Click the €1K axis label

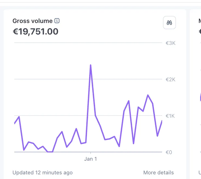(x=170, y=116)
